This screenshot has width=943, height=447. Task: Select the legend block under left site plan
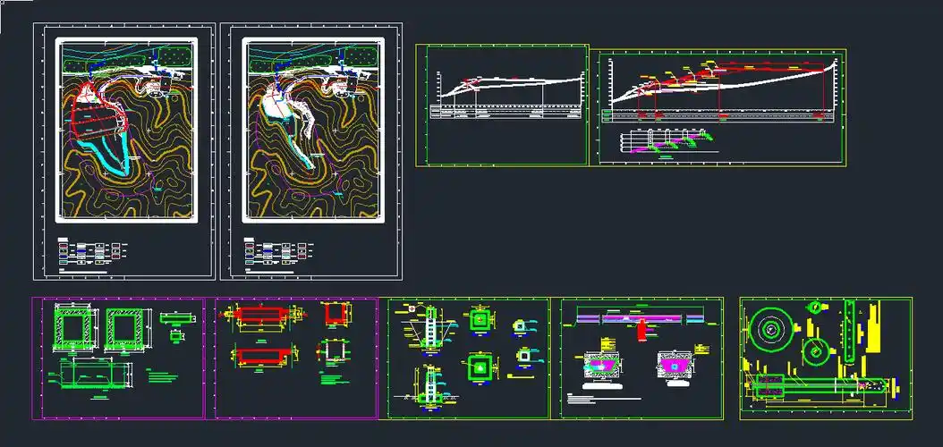click(x=90, y=252)
